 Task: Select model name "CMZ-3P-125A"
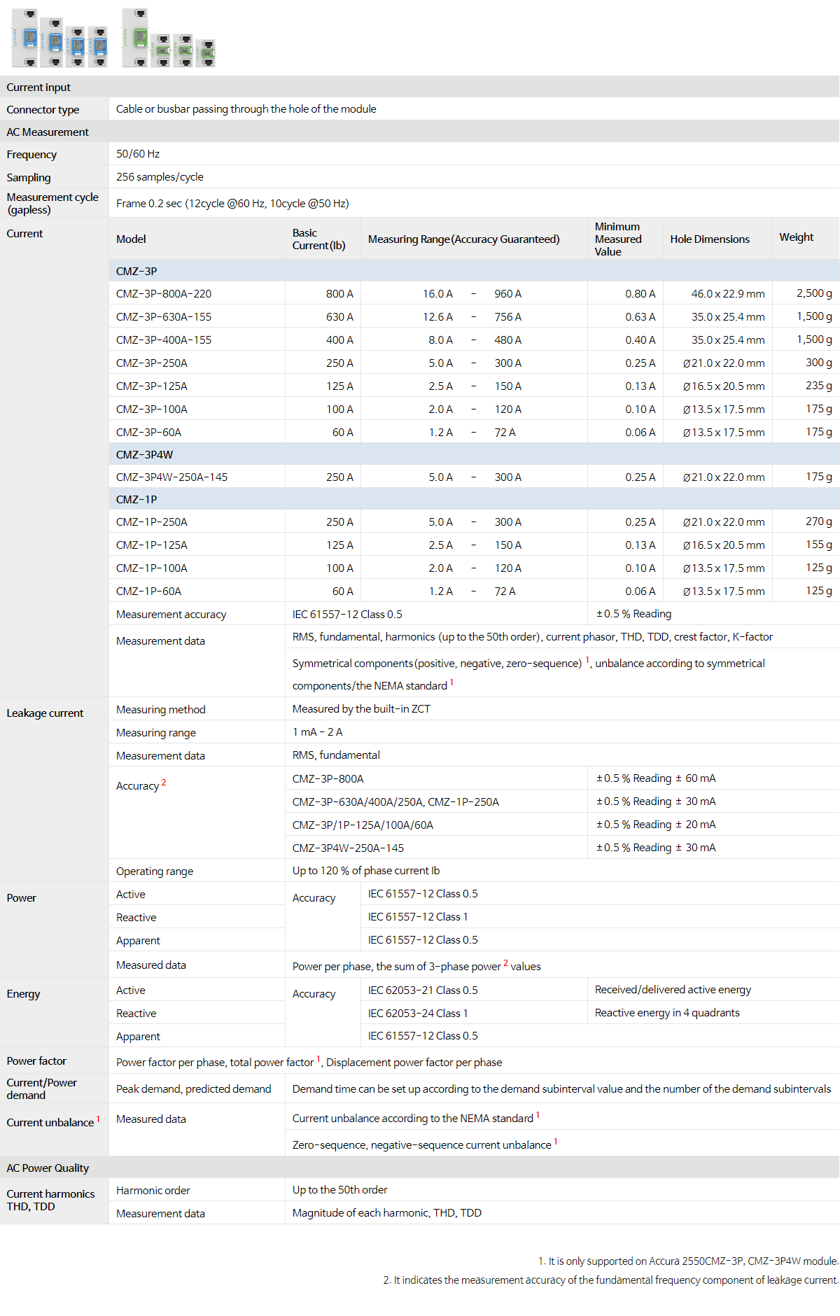pos(152,386)
